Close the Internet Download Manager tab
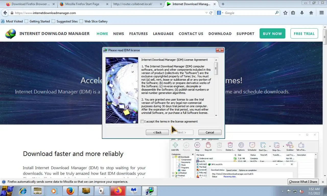 [215, 4]
